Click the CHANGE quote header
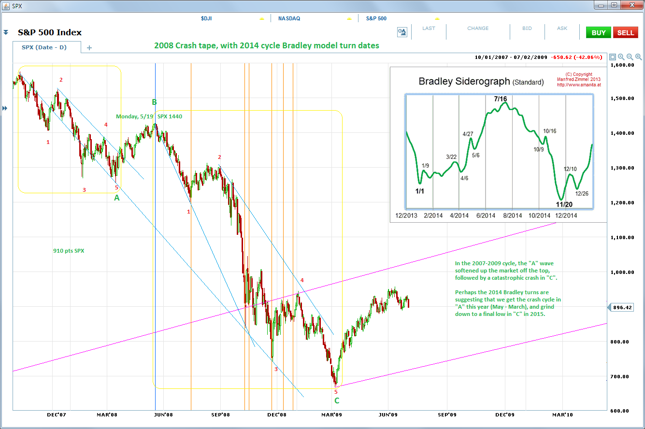 point(478,29)
